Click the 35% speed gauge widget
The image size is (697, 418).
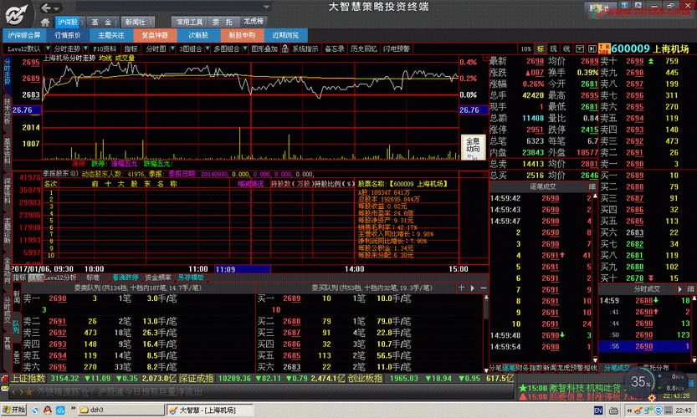(641, 381)
